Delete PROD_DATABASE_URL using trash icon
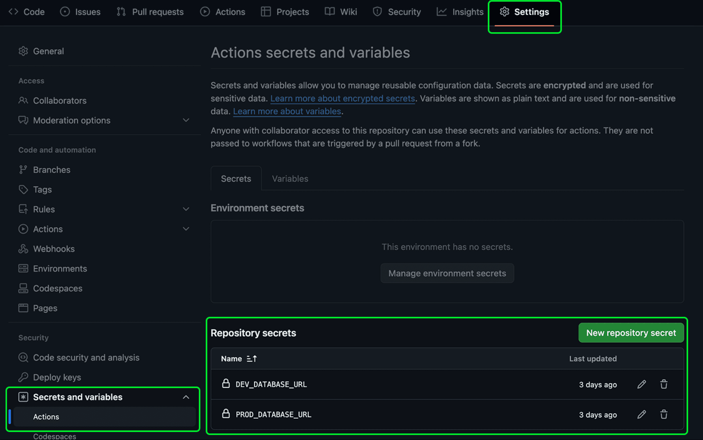This screenshot has height=440, width=703. click(x=664, y=414)
